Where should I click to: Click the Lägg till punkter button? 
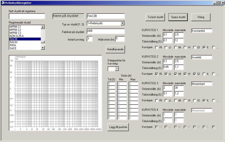tap(118, 127)
